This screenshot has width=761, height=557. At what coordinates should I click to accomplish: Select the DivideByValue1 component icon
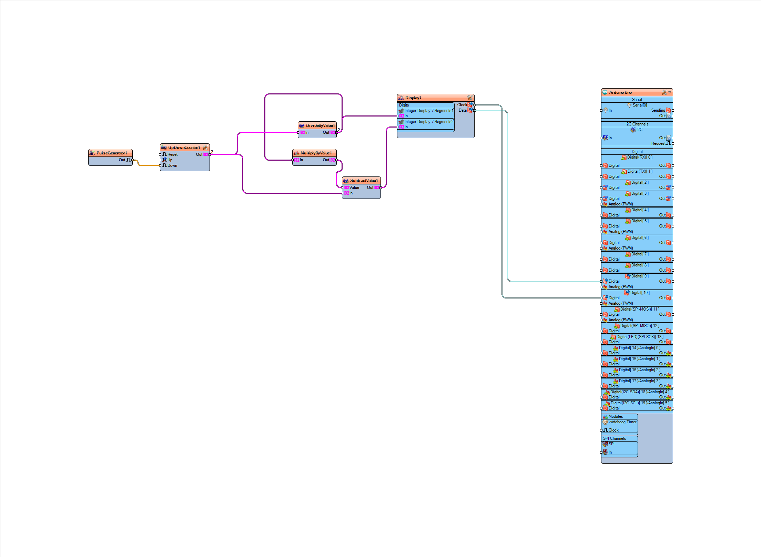point(302,125)
